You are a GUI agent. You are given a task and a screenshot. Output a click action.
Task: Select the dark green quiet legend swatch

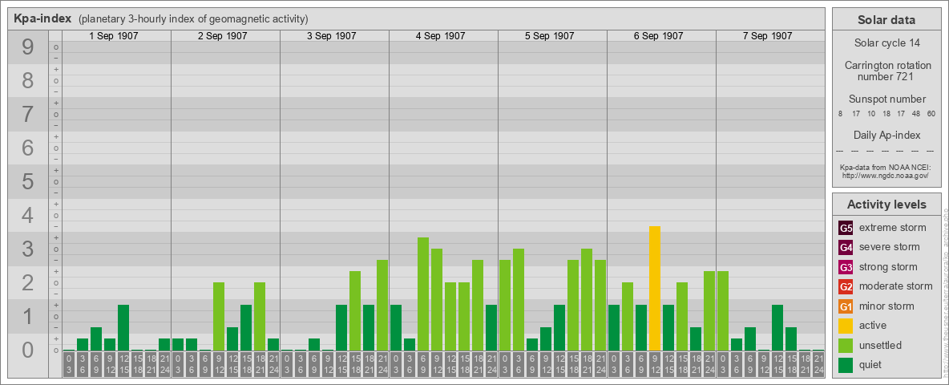pos(846,364)
